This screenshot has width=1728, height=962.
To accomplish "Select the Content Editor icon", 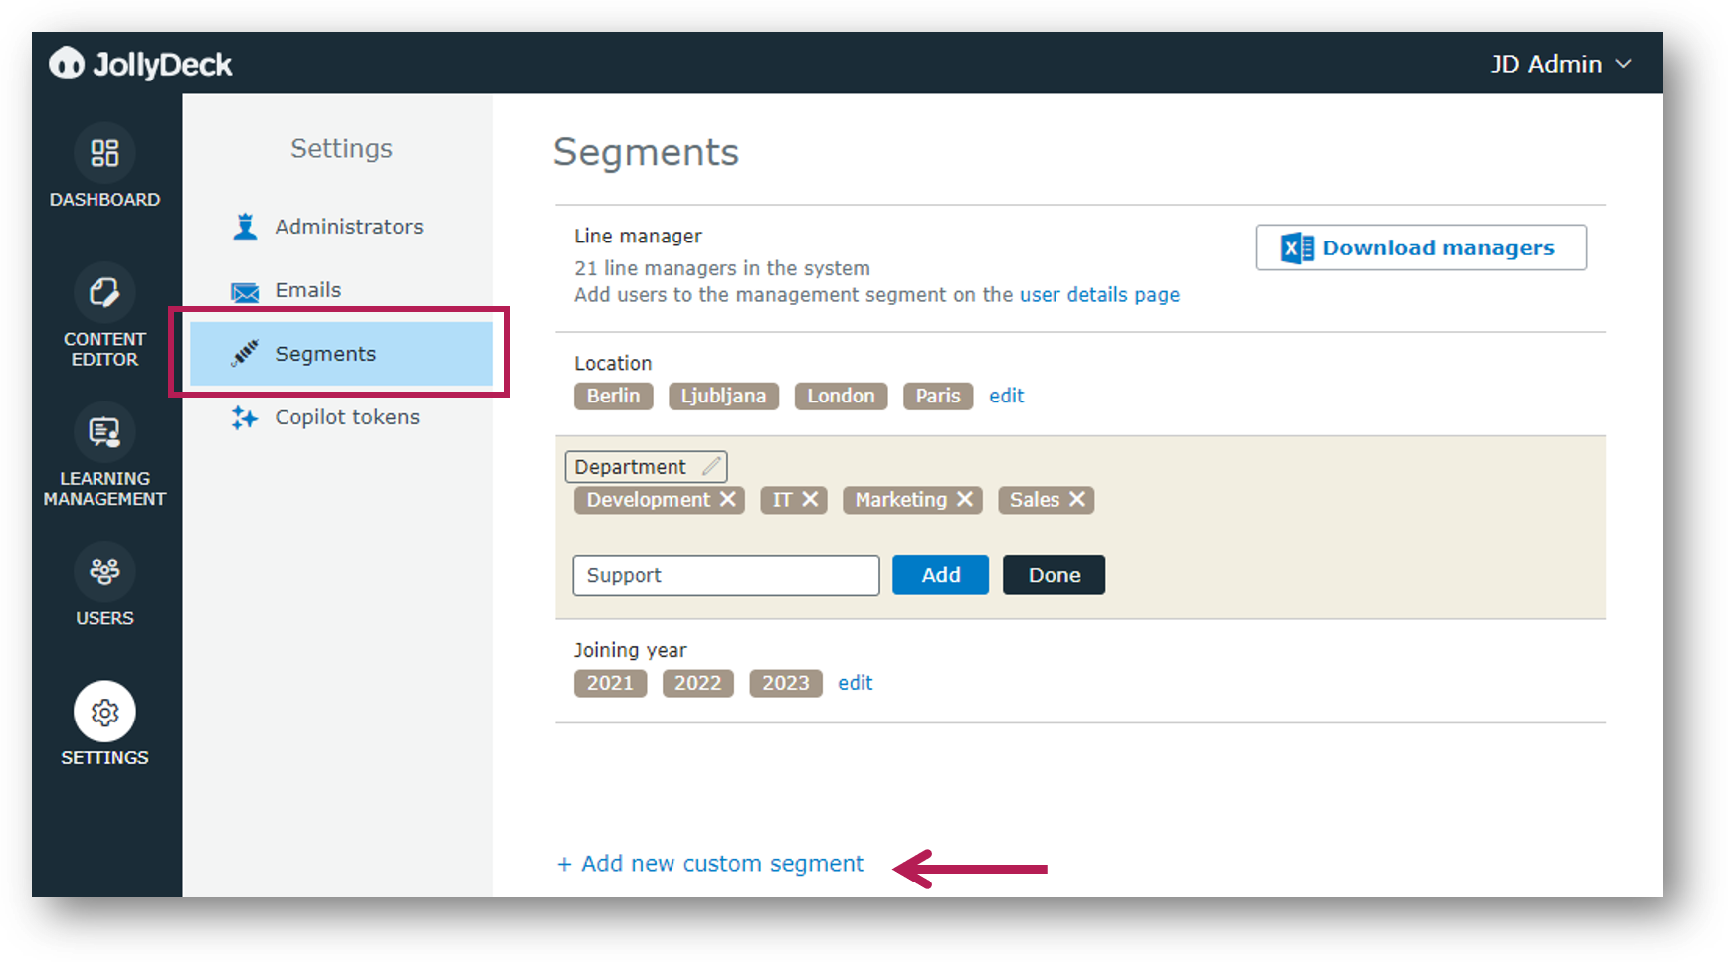I will click(104, 291).
